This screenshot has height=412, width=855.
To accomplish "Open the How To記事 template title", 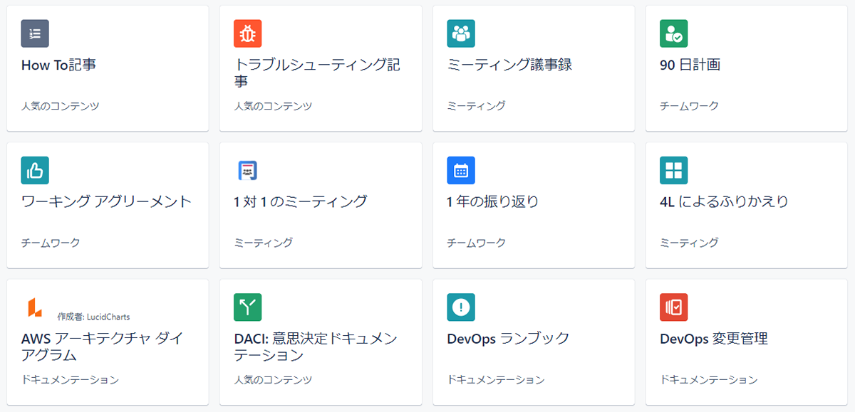I will 58,65.
